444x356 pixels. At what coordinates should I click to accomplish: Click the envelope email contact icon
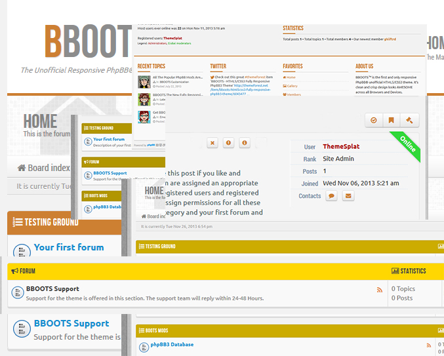[348, 196]
